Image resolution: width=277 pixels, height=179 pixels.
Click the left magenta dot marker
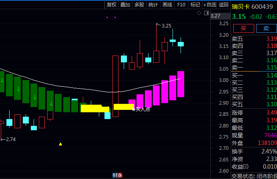pyautogui.click(x=107, y=17)
